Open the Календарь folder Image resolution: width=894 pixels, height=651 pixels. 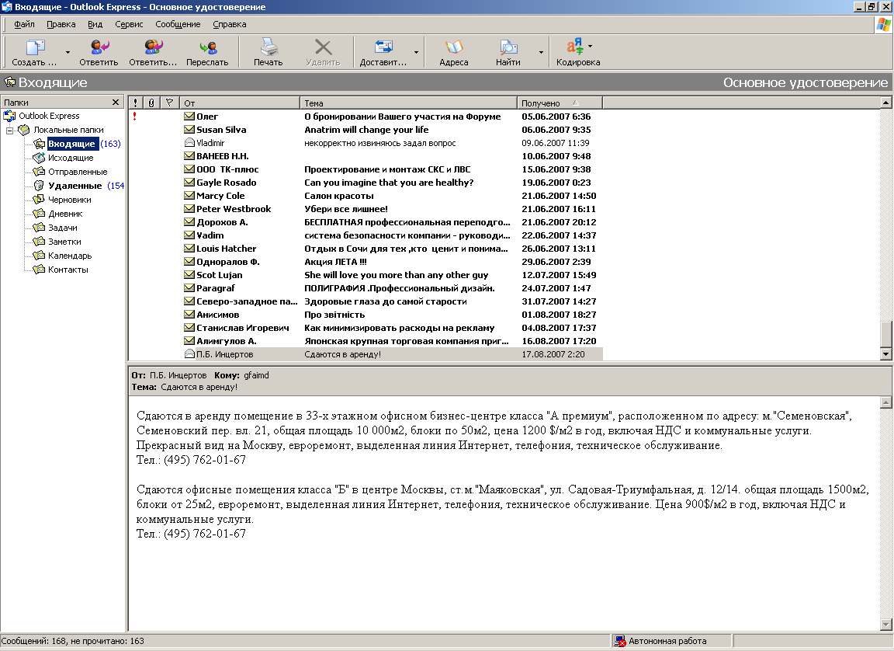70,256
